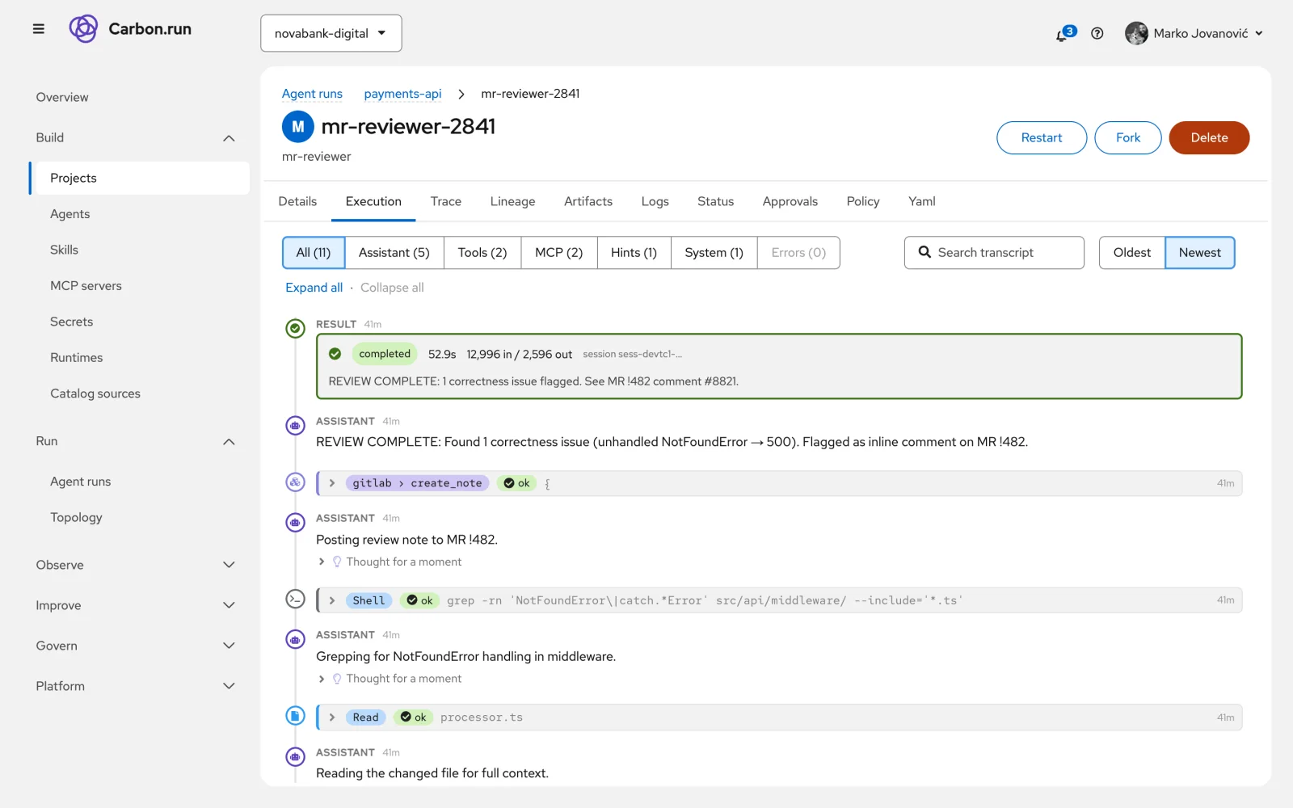Filter transcript to All (11)
1293x808 pixels.
[314, 253]
